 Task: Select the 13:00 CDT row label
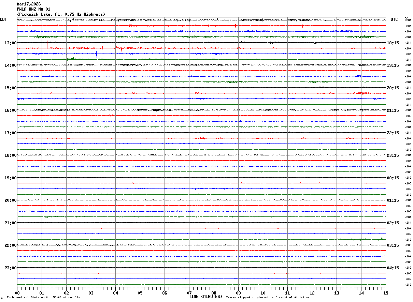click(11, 43)
